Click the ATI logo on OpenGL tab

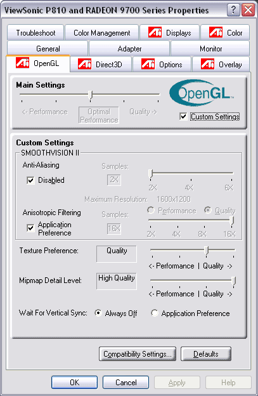[23, 63]
